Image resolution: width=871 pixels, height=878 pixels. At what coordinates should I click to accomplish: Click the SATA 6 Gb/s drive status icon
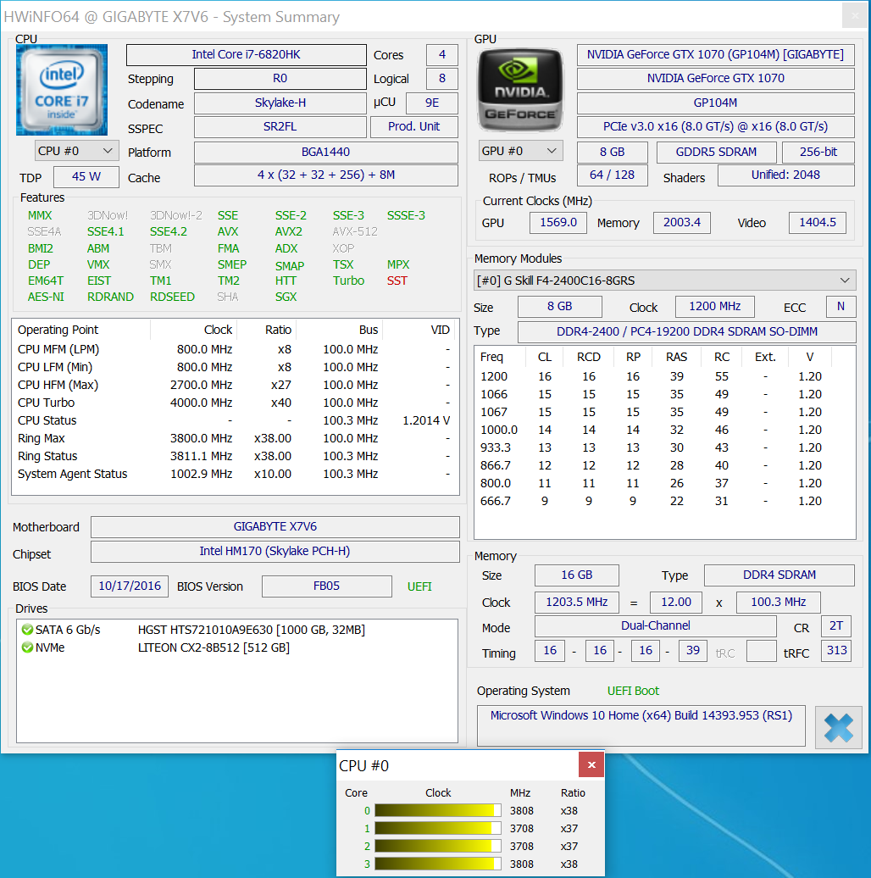(x=27, y=630)
